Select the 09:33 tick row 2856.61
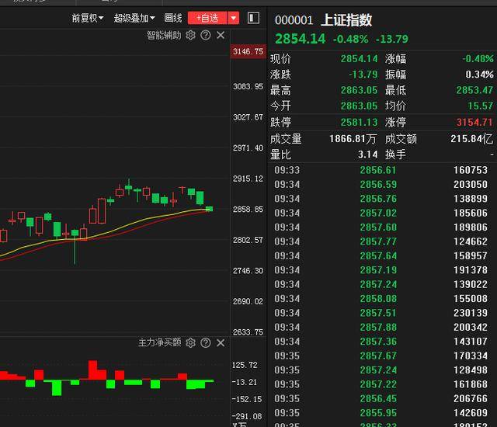 click(382, 170)
